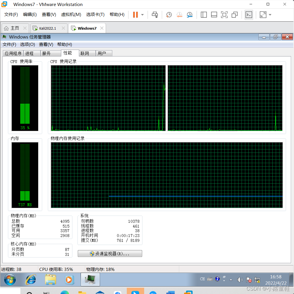Screen dimensions: 294x294
Task: Select the 性能 tab
Action: pyautogui.click(x=70, y=53)
